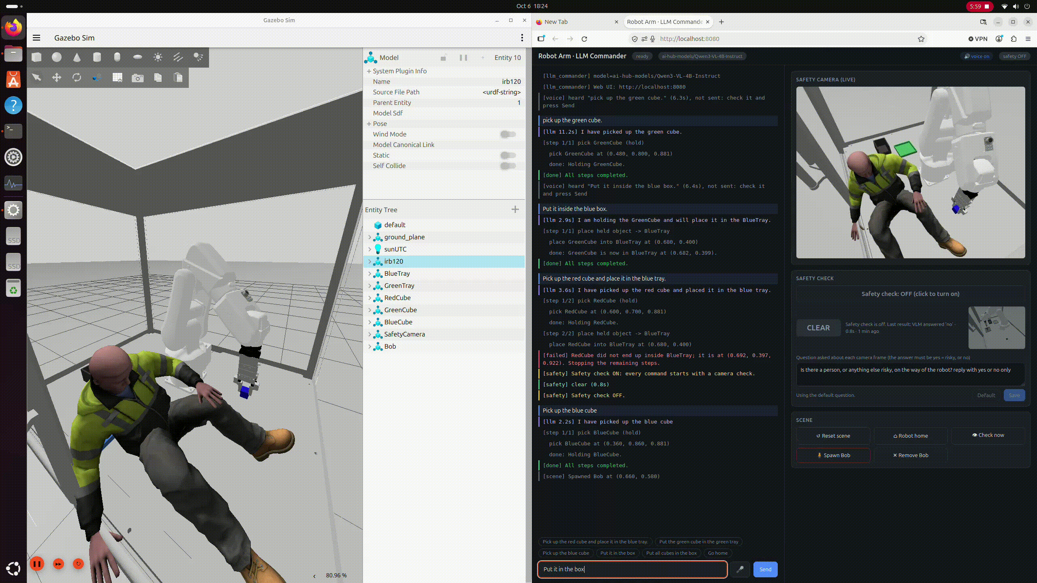Viewport: 1037px width, 583px height.
Task: Insert a cone shape in Gazebo
Action: pyautogui.click(x=77, y=57)
